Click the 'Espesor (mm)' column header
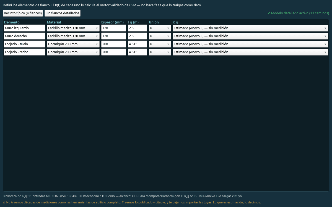This screenshot has width=332, height=207. [x=112, y=22]
